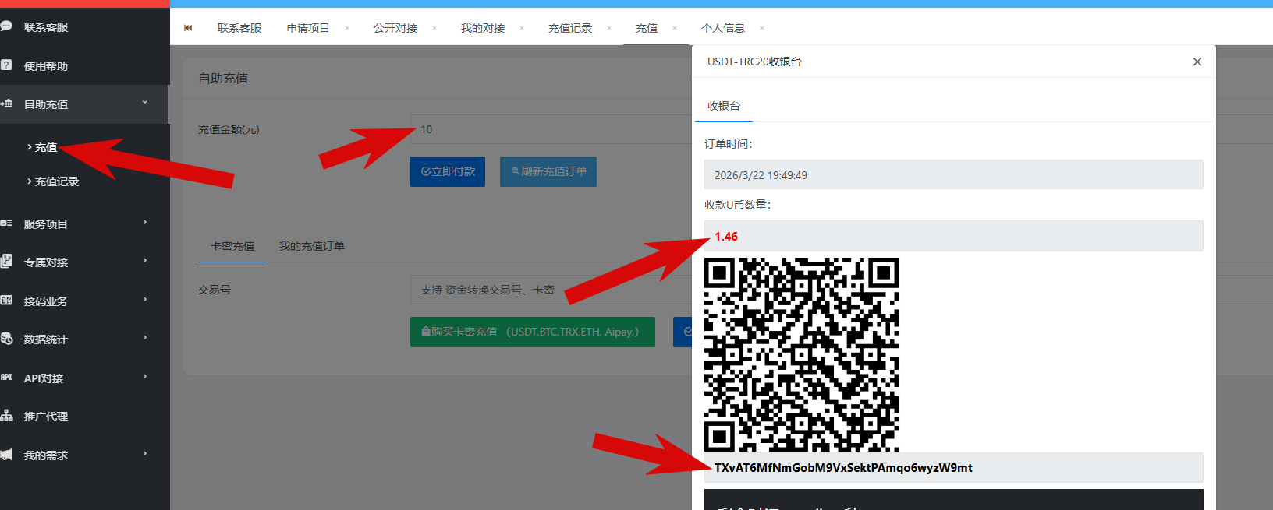Click the 服务项目 list icon
1273x510 pixels.
click(6, 223)
